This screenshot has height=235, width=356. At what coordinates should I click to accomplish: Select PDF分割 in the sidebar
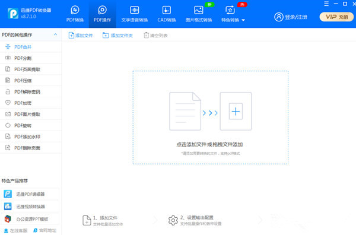31,58
